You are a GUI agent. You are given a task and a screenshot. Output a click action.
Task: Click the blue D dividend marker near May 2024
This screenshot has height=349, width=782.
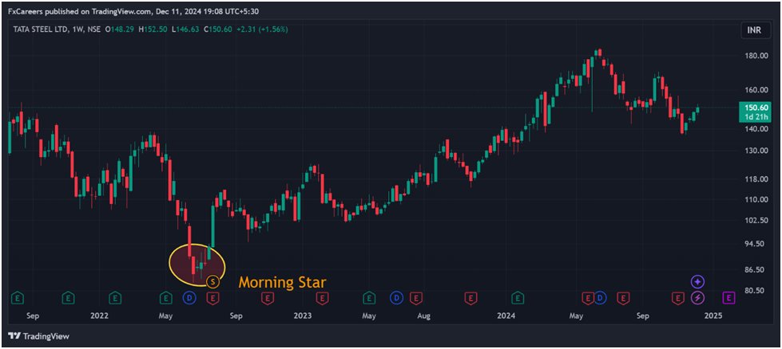599,298
